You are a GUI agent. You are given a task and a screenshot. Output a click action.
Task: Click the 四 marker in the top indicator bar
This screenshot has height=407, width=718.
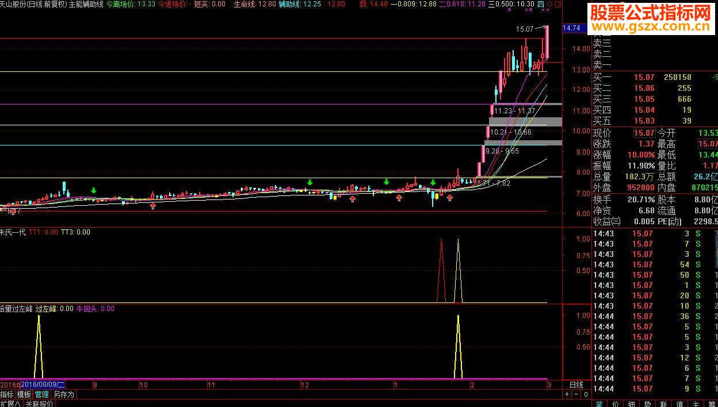541,4
